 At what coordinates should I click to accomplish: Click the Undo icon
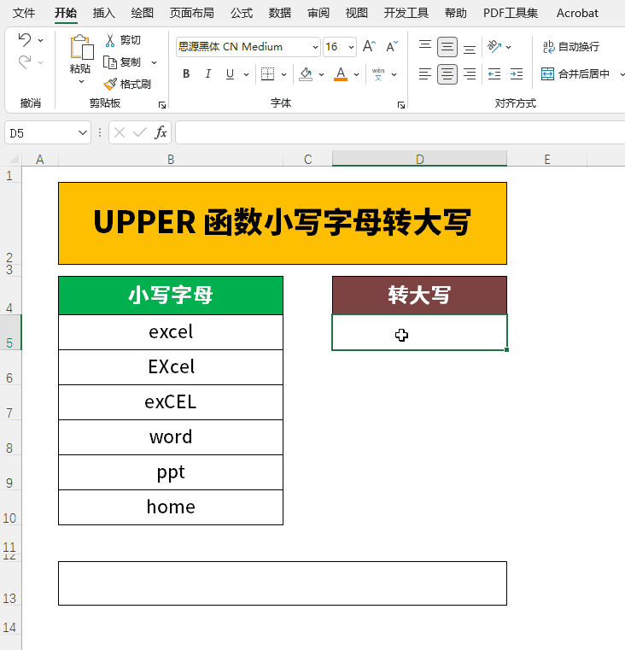(25, 40)
